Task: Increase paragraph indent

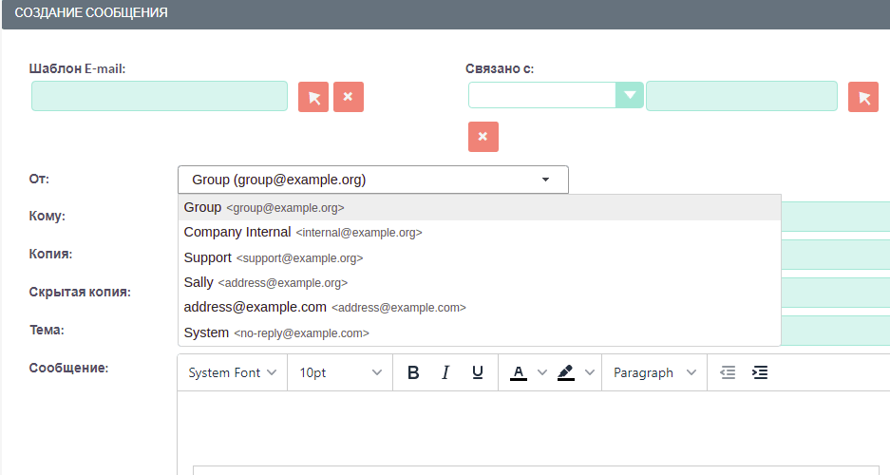Action: (x=760, y=373)
